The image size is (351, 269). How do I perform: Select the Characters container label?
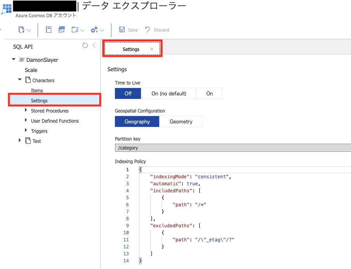click(x=43, y=80)
